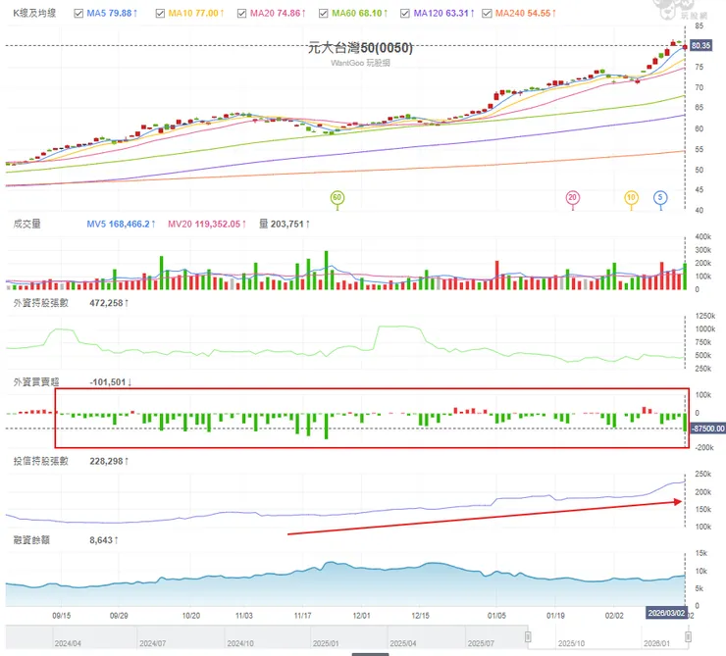Viewport: 726px width, 656px height.
Task: Disable the MA120 line checkbox
Action: point(405,14)
